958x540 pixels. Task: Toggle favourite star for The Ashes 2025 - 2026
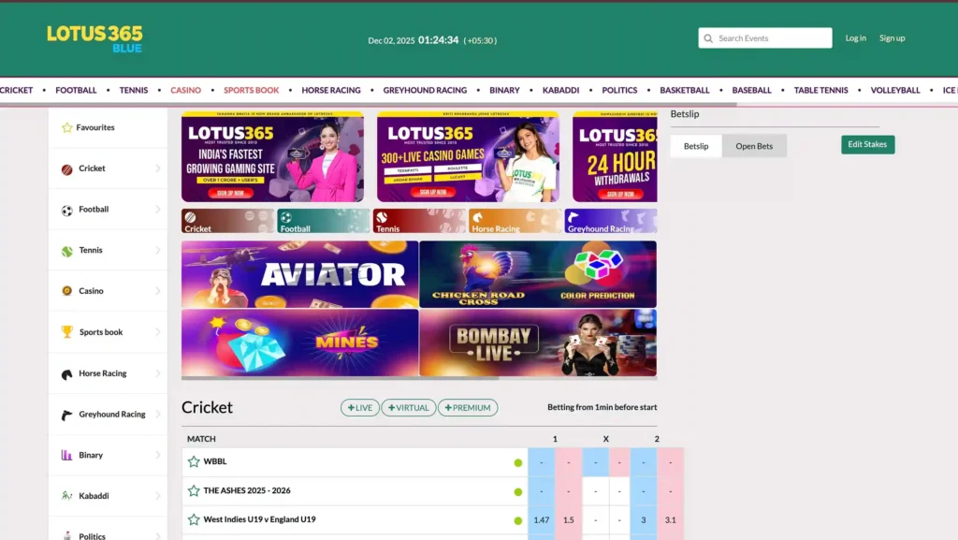pyautogui.click(x=194, y=490)
